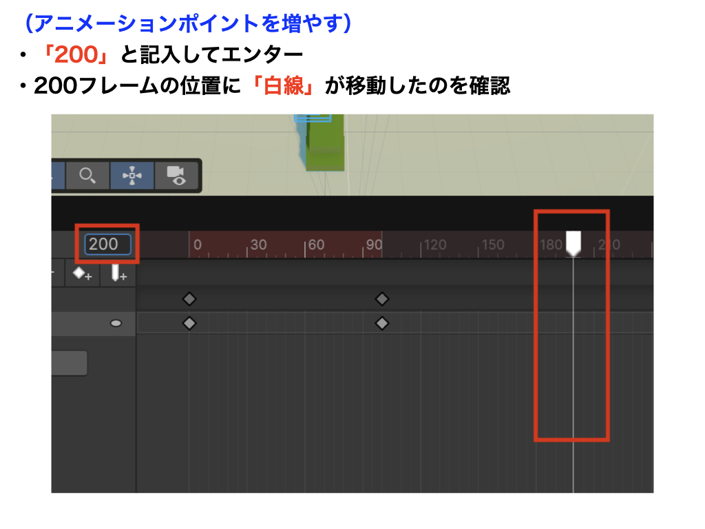This screenshot has height=529, width=705.
Task: Click the frame number field showing 200
Action: [107, 244]
